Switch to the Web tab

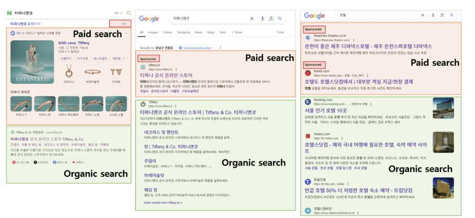(222, 32)
